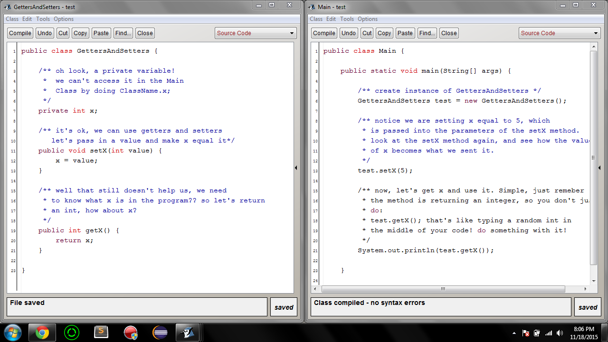Launch Sublime Text from the taskbar
Image resolution: width=608 pixels, height=342 pixels.
pyautogui.click(x=101, y=332)
